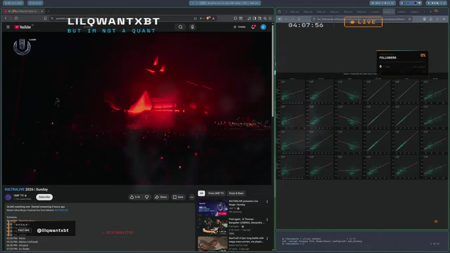This screenshot has height=253, width=450.
Task: Reload the scatter plot page in the right browser
Action: point(299,19)
